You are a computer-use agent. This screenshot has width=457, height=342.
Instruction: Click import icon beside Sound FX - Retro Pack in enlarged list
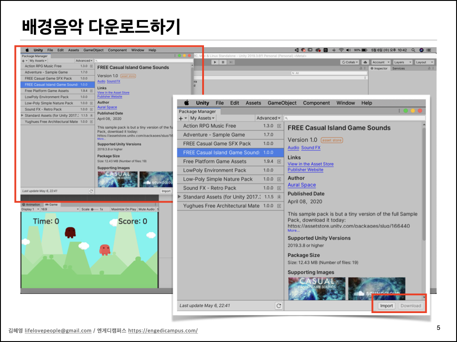click(279, 188)
